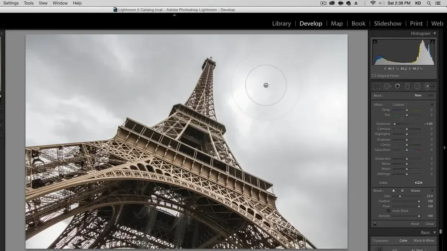This screenshot has width=447, height=251.
Task: Toggle the adjustment brush panel on/off switch
Action: (375, 224)
